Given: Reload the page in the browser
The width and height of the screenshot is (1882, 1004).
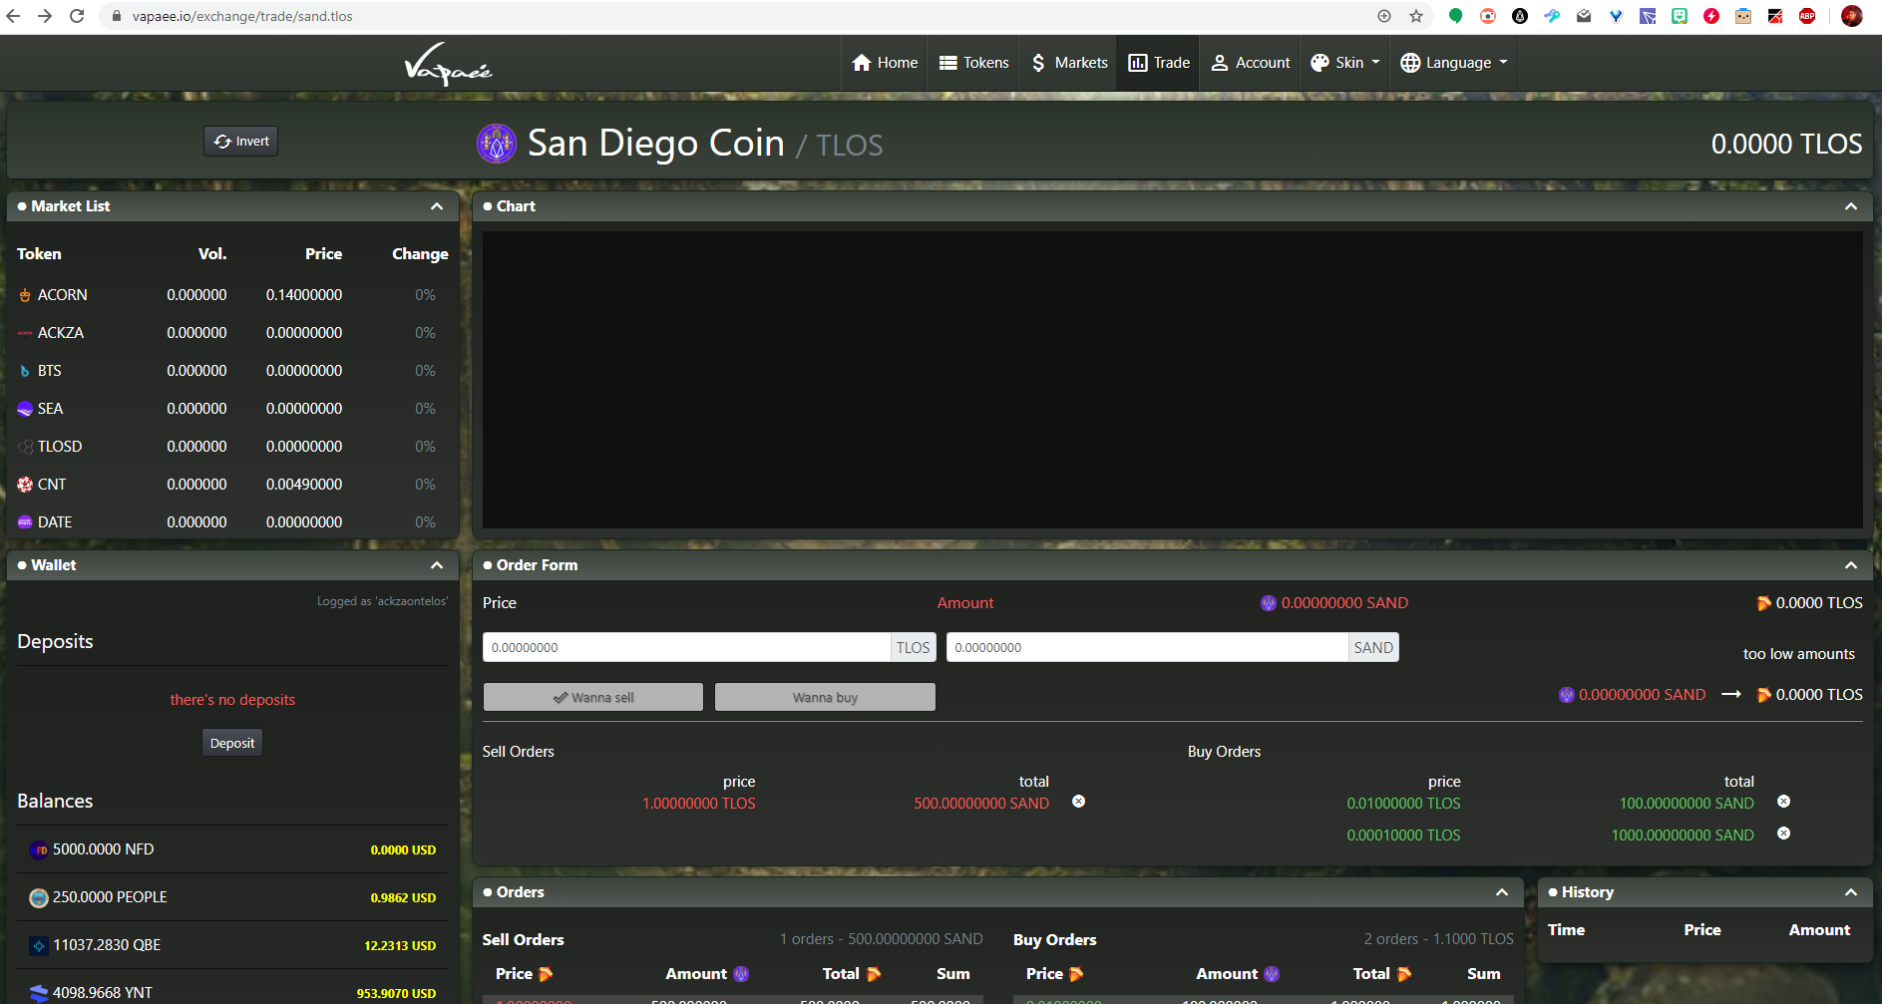Looking at the screenshot, I should pyautogui.click(x=77, y=16).
